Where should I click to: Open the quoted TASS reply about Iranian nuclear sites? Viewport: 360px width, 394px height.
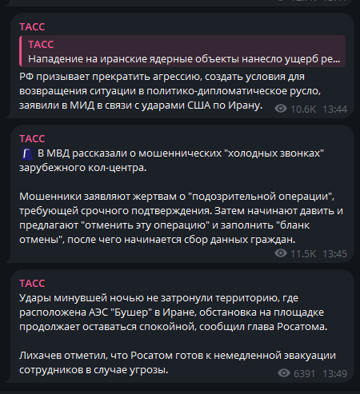click(182, 51)
